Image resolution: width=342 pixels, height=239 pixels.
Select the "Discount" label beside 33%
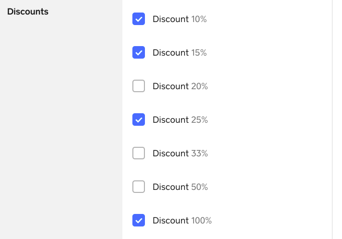[x=170, y=153]
